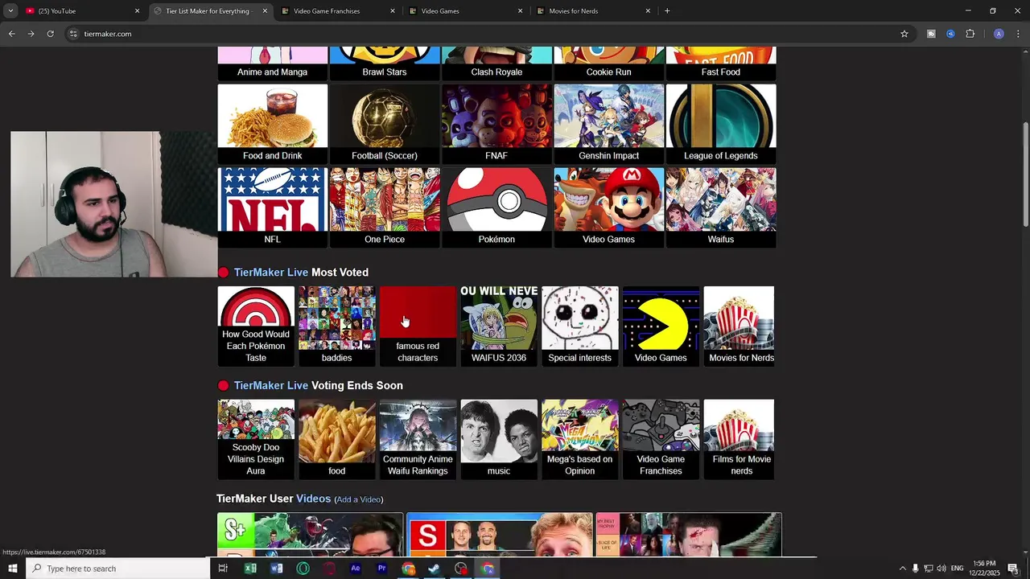Show hidden system tray icons

(902, 569)
